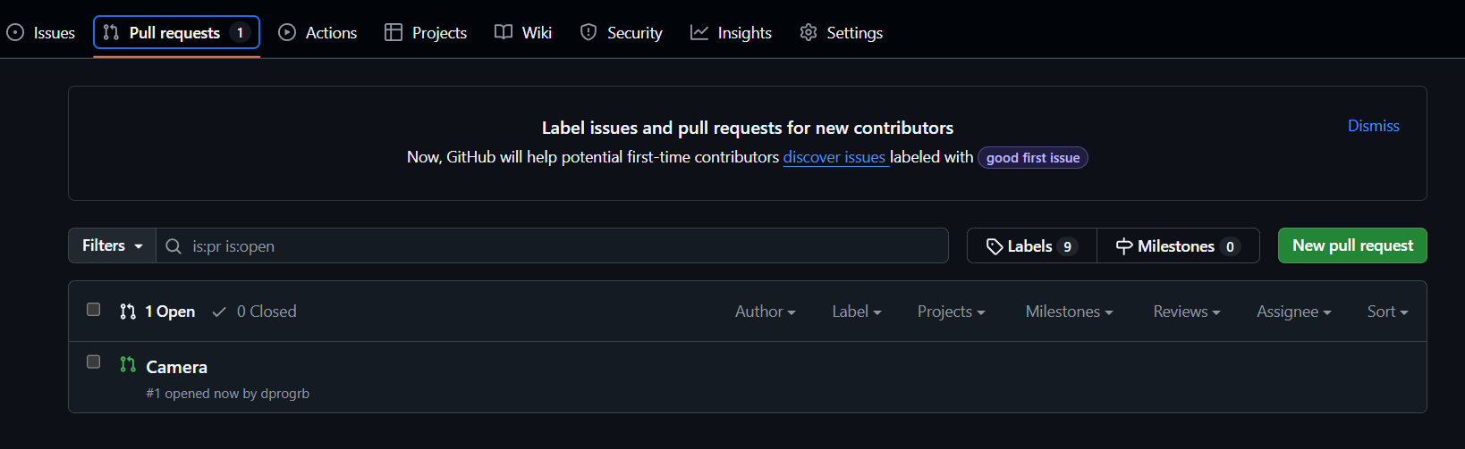Click the green open pull request icon beside Camera
The image size is (1465, 449).
pos(128,364)
